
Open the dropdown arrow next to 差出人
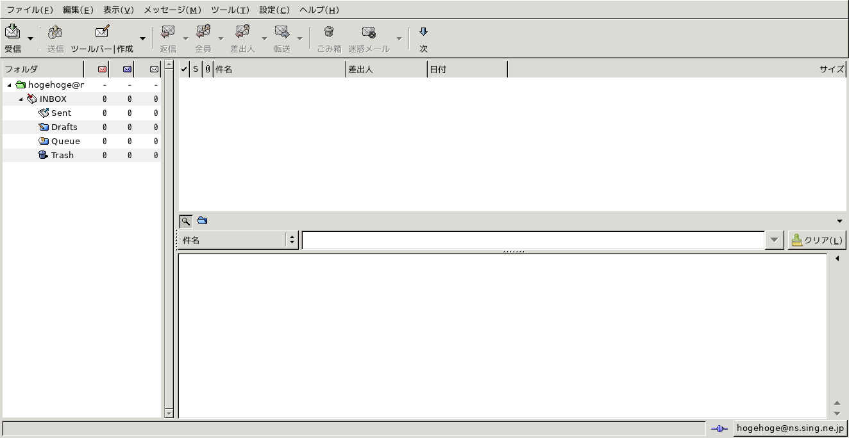click(x=264, y=39)
